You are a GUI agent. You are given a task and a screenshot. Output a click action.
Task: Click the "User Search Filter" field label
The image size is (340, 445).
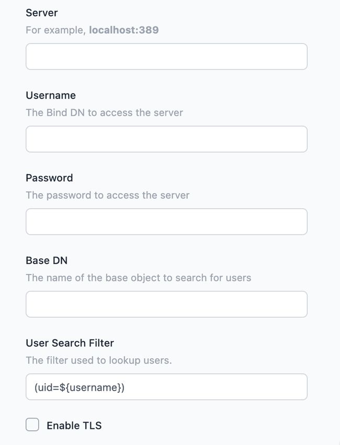[70, 343]
